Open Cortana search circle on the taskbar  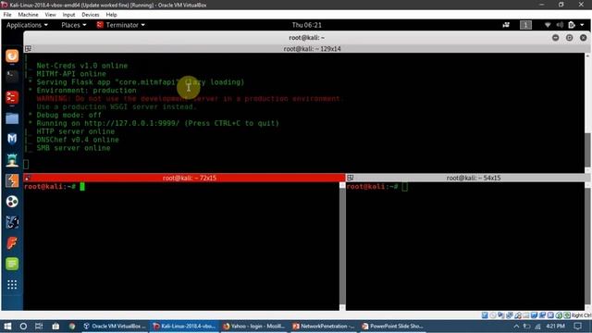[x=23, y=327]
